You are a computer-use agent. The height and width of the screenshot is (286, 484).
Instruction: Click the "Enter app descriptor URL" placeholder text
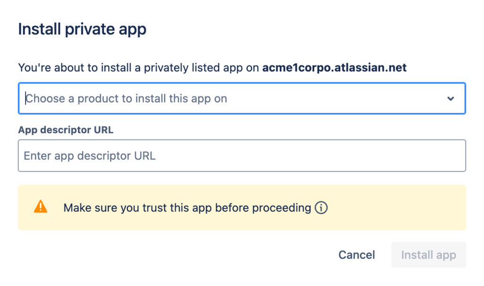coord(90,156)
